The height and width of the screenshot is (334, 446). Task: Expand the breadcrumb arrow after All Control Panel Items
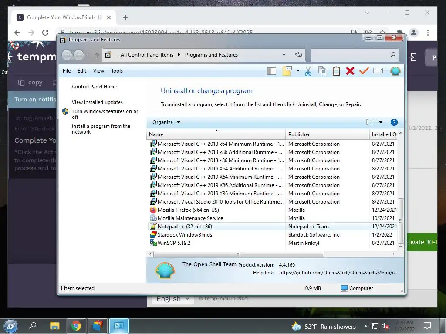(179, 55)
